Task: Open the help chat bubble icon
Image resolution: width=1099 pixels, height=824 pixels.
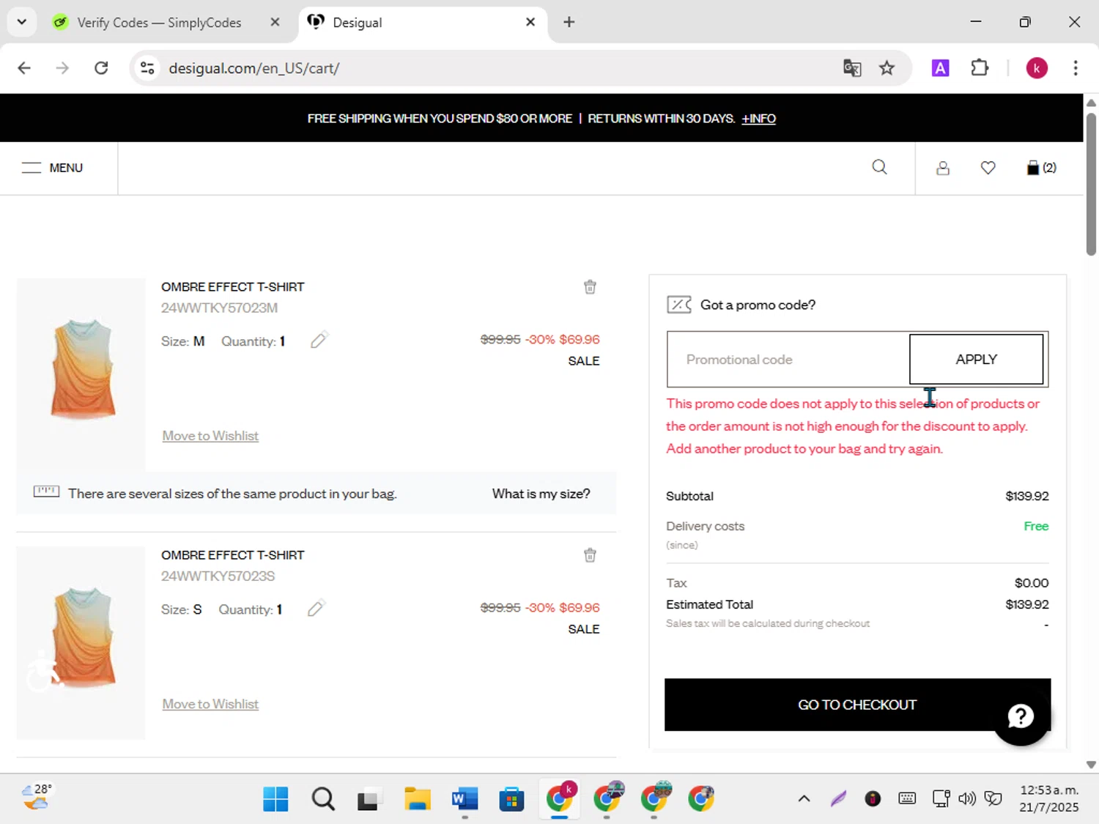Action: point(1021,716)
